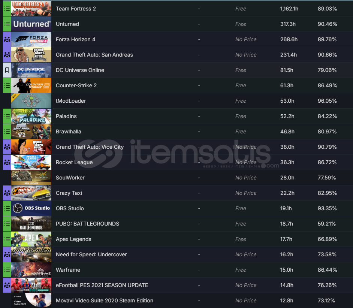353x308 pixels.
Task: Click the list icon beside Team Fortress 2
Action: (7, 9)
